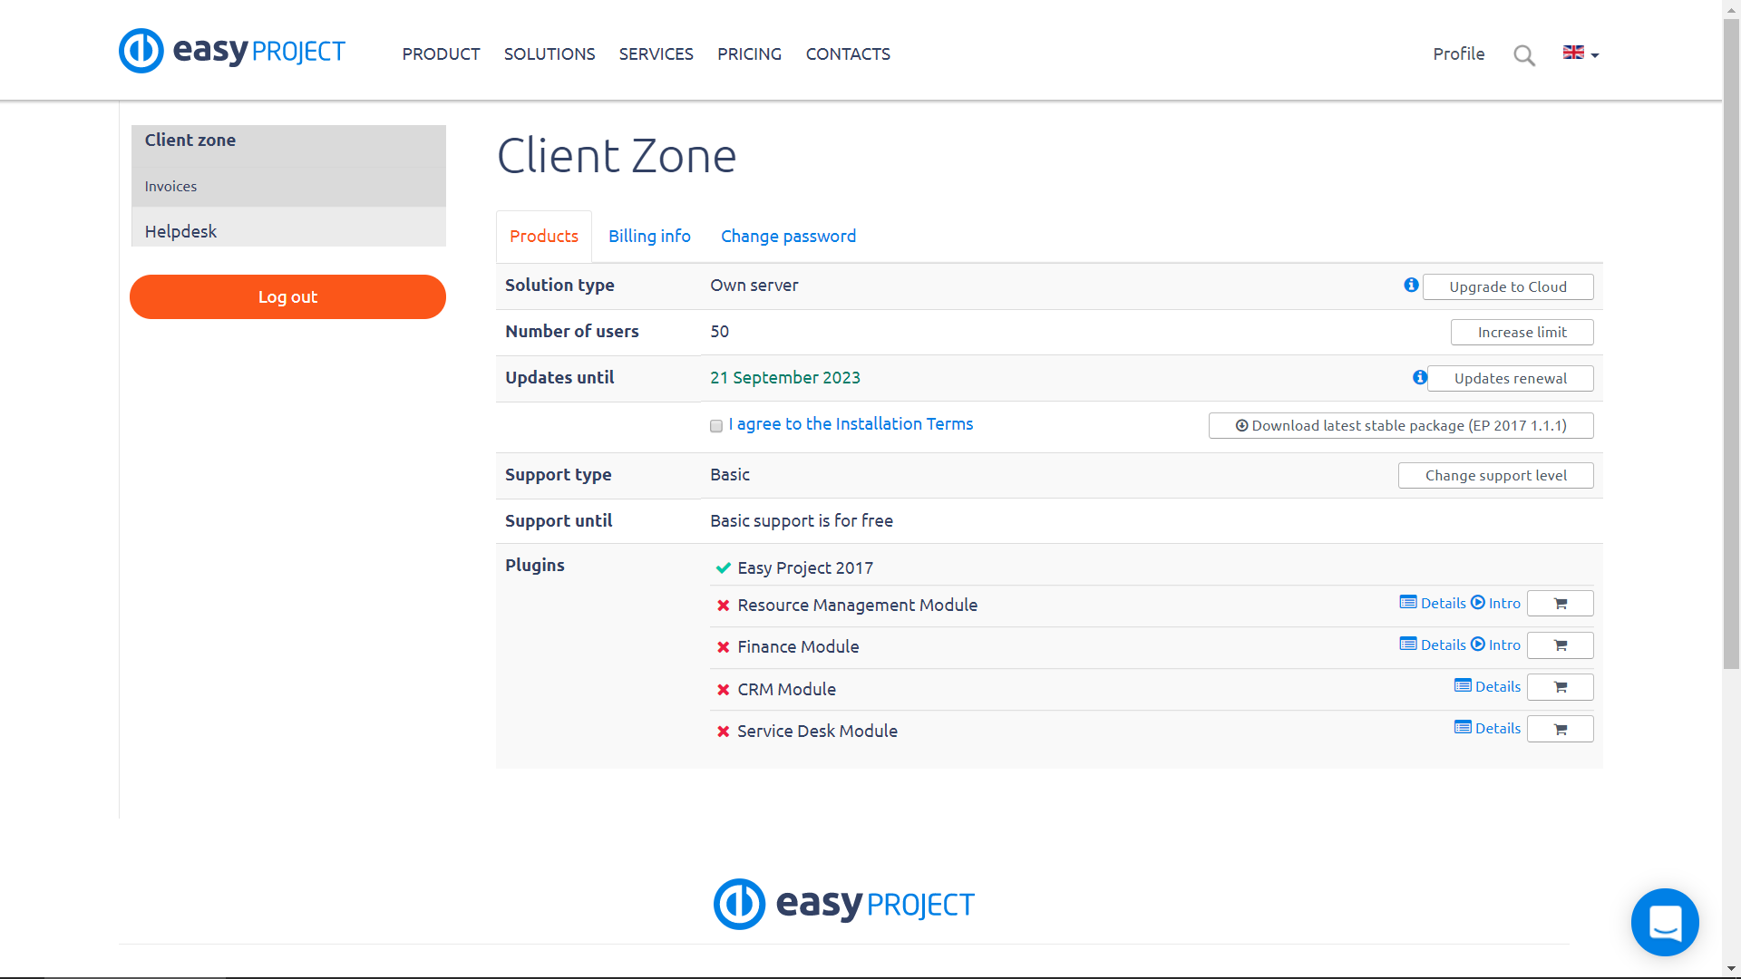Add CRM Module to cart

point(1560,687)
